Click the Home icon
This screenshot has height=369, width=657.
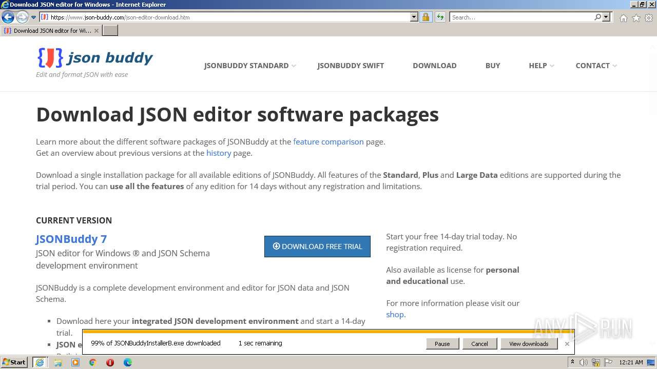[x=623, y=18]
